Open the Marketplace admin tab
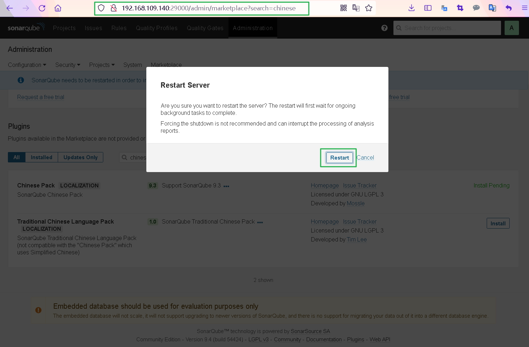The image size is (529, 347). click(166, 65)
